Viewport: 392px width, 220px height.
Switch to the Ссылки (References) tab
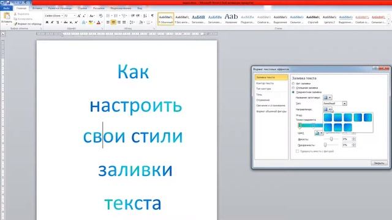click(82, 8)
